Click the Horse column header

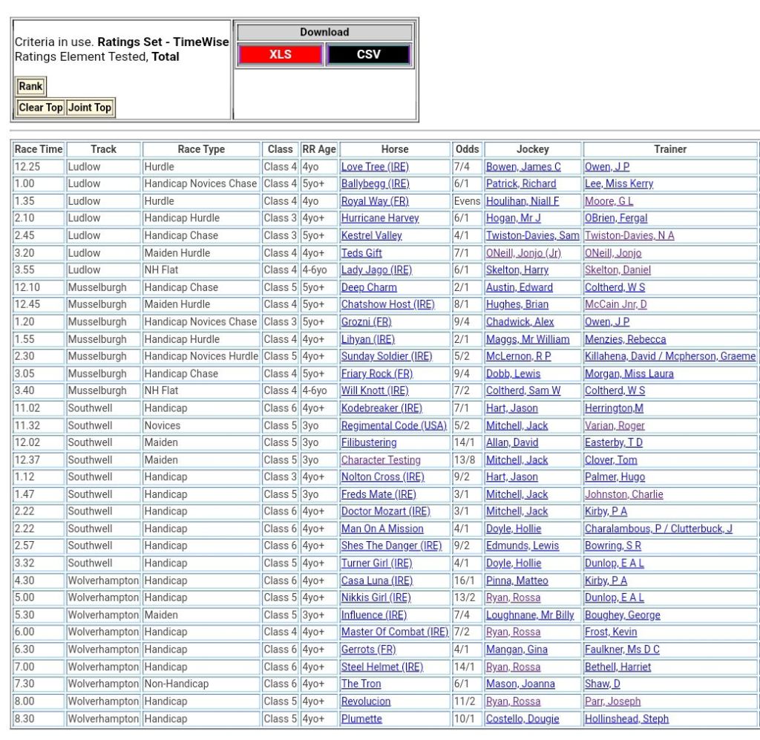pos(395,149)
